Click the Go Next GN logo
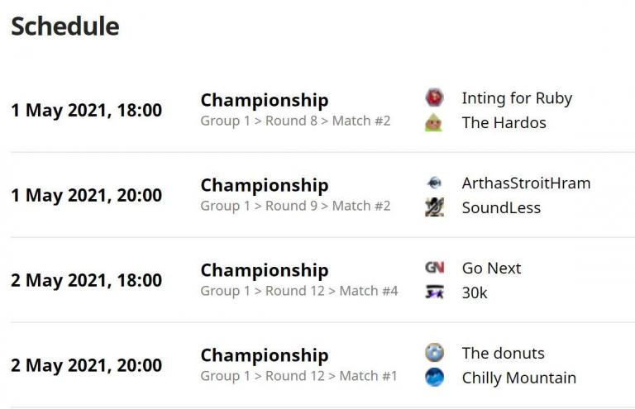The image size is (635, 409). click(x=434, y=268)
